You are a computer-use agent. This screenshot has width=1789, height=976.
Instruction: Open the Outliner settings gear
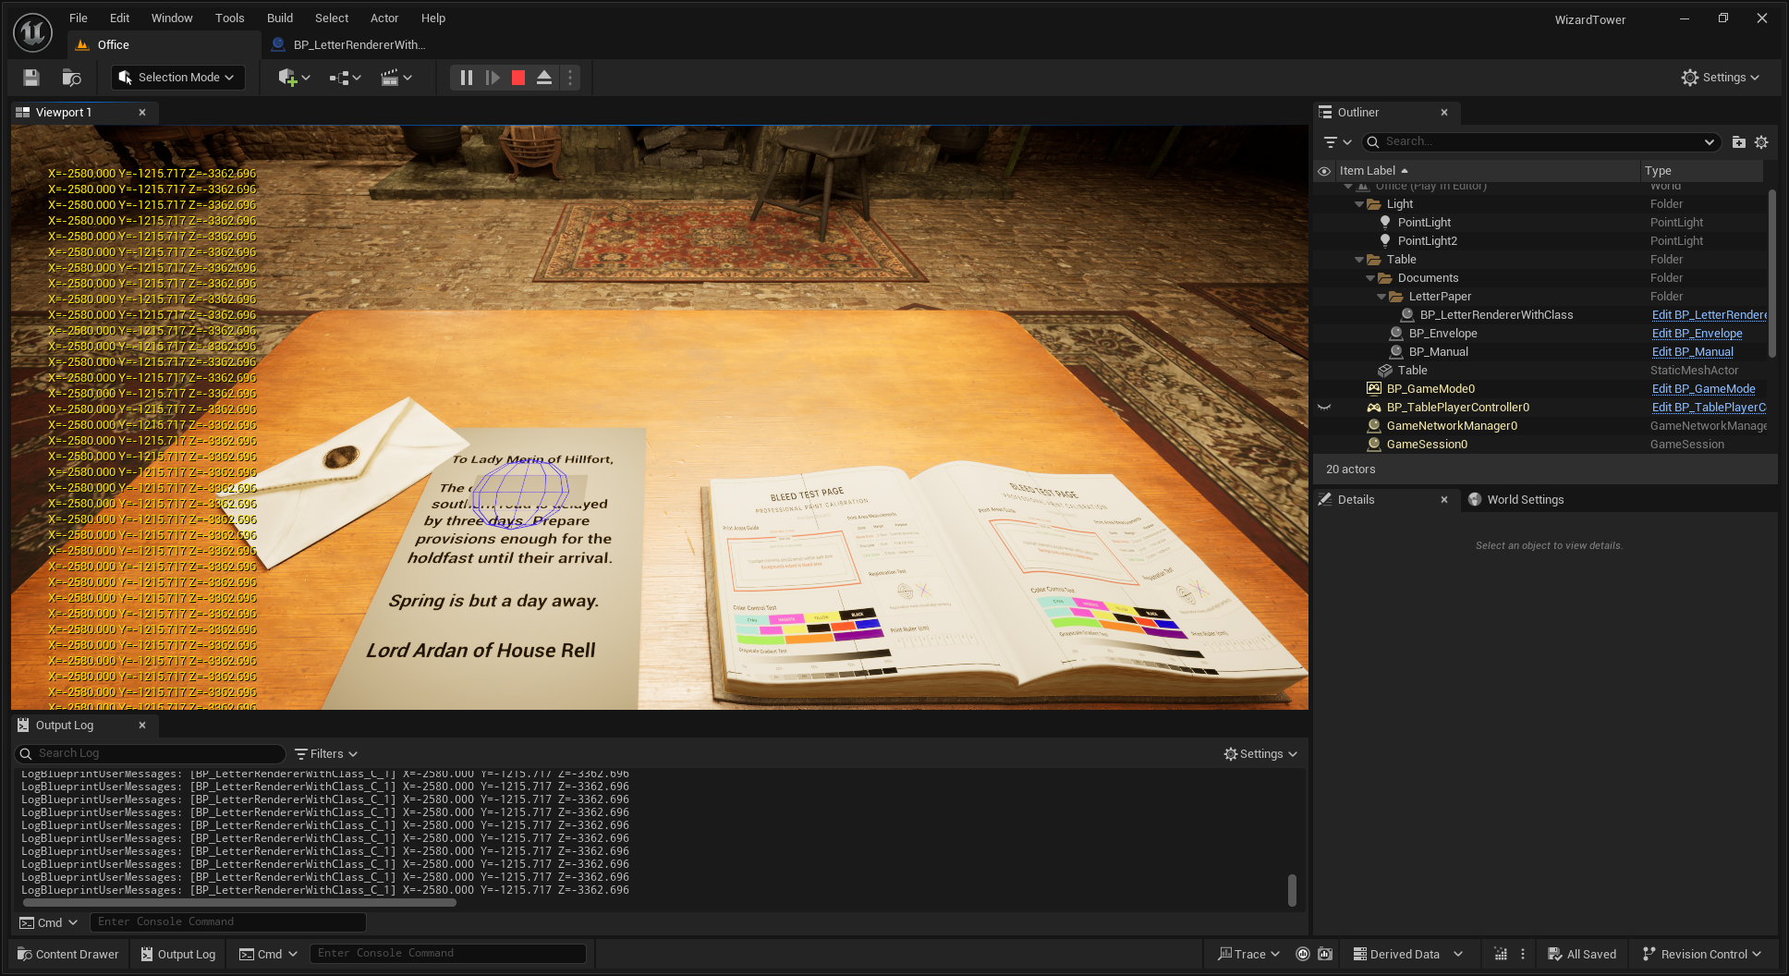1761,141
